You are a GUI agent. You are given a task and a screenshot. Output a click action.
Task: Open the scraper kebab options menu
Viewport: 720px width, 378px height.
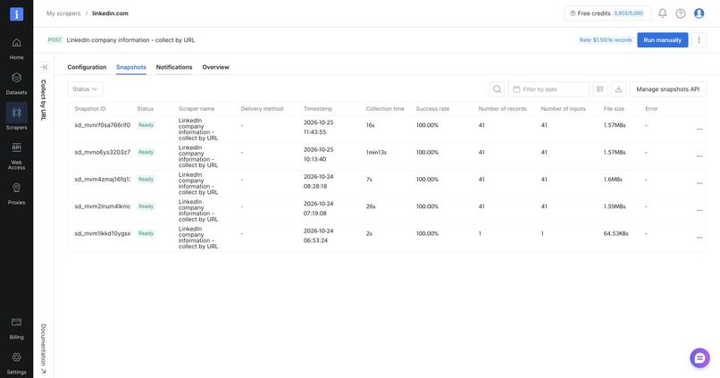coord(699,40)
